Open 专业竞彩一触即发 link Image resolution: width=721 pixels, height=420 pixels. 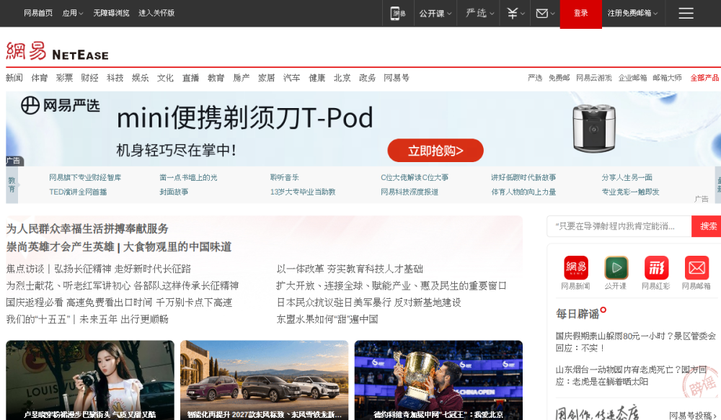pos(630,192)
